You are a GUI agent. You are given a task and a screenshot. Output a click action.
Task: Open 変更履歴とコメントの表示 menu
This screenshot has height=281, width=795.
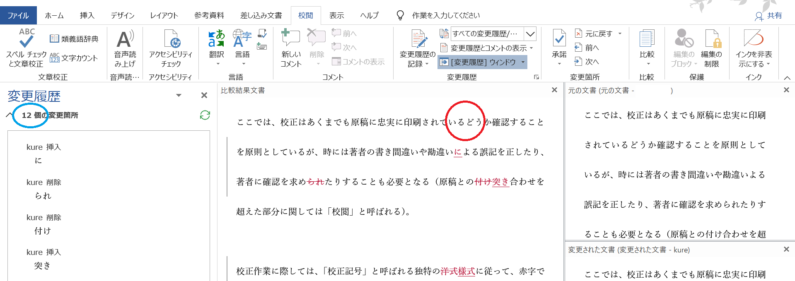coord(486,48)
